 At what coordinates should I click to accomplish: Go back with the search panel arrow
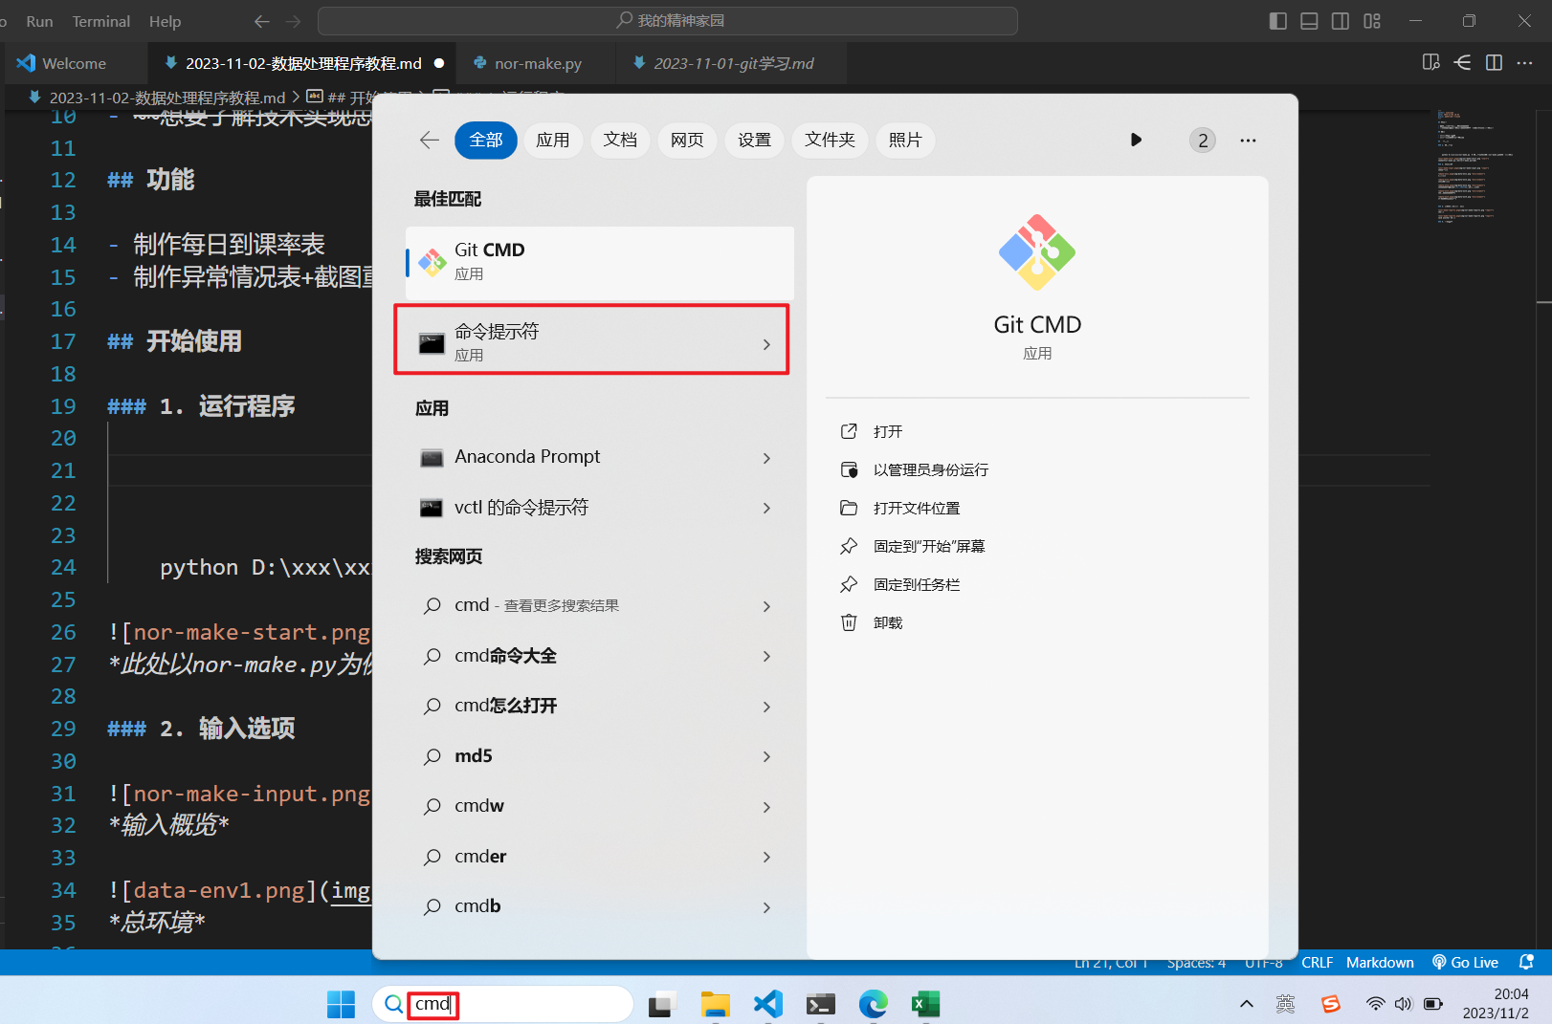pyautogui.click(x=430, y=141)
